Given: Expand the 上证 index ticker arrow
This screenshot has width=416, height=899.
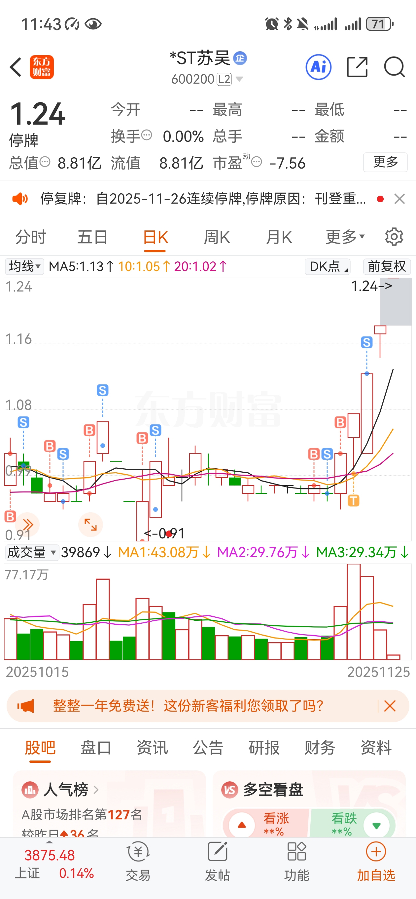Looking at the screenshot, I should pos(49,842).
